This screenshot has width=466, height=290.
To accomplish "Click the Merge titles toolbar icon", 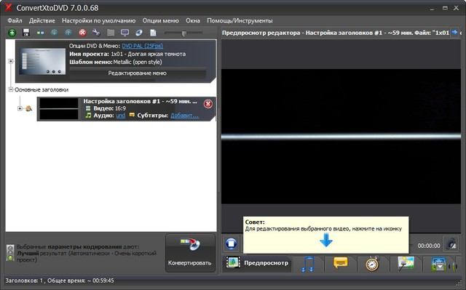I will coord(40,33).
